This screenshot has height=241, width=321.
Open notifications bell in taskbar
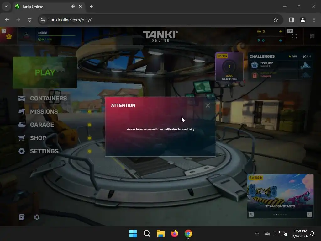click(x=312, y=233)
